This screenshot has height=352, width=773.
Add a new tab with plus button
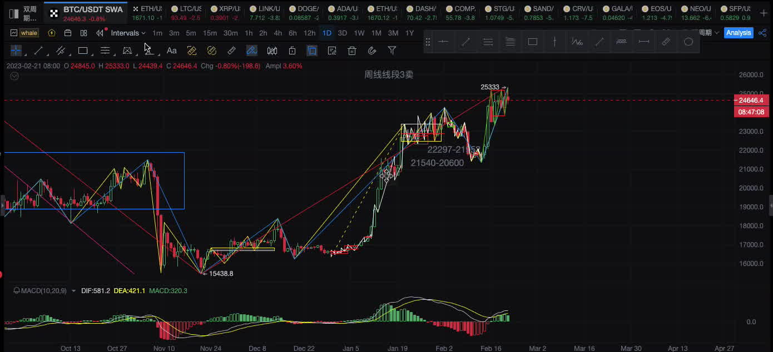[764, 13]
